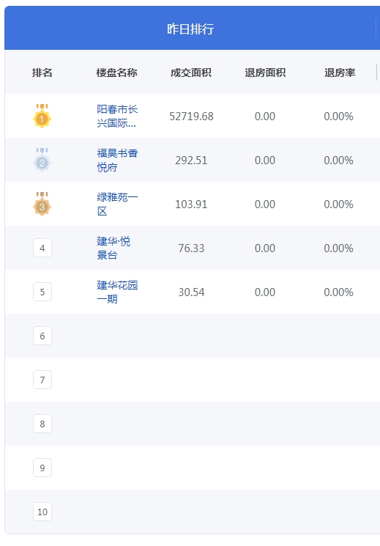The image size is (380, 546).
Task: Switch to the 昨日排行 tab
Action: pyautogui.click(x=190, y=29)
